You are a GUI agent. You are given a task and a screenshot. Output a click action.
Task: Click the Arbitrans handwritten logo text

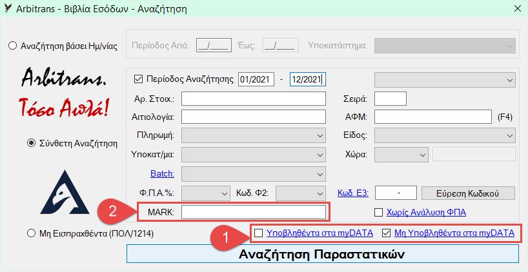(x=64, y=76)
